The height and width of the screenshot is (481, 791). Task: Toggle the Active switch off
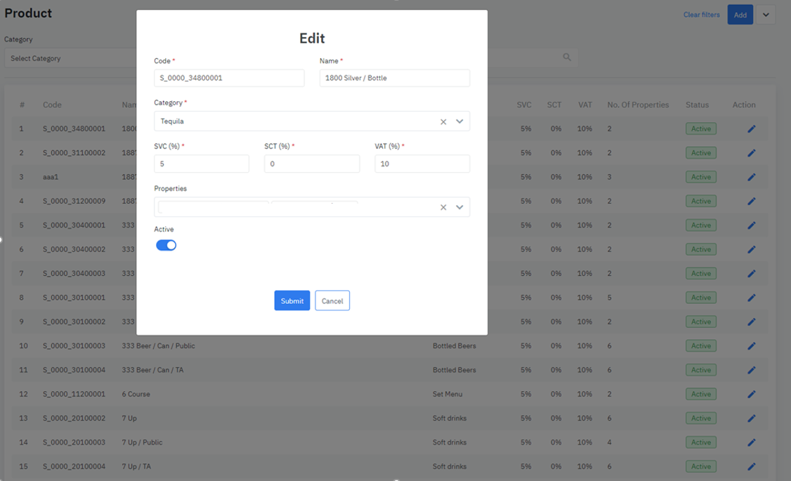click(x=166, y=245)
